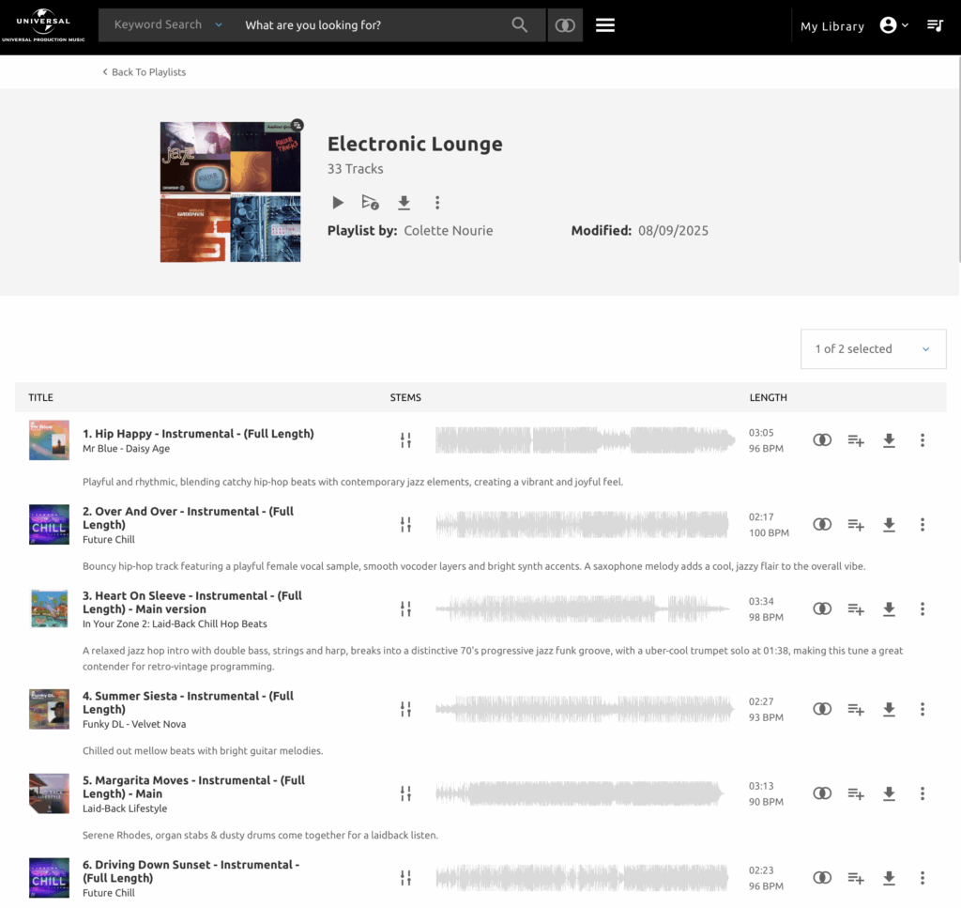Click the badge icon on playlist cover
The width and height of the screenshot is (961, 908).
coord(297,126)
